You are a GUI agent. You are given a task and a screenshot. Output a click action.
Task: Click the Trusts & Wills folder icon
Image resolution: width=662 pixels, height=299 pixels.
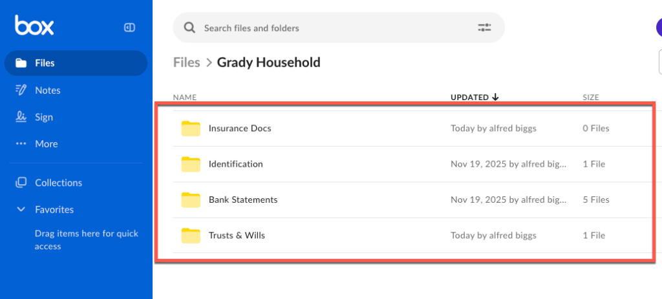pos(191,236)
